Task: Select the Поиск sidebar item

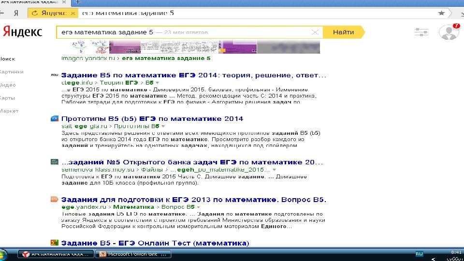Action: tap(8, 58)
